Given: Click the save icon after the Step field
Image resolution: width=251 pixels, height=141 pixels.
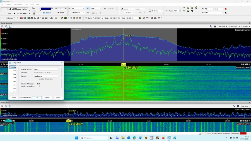Looking at the screenshot, I should coord(140,18).
